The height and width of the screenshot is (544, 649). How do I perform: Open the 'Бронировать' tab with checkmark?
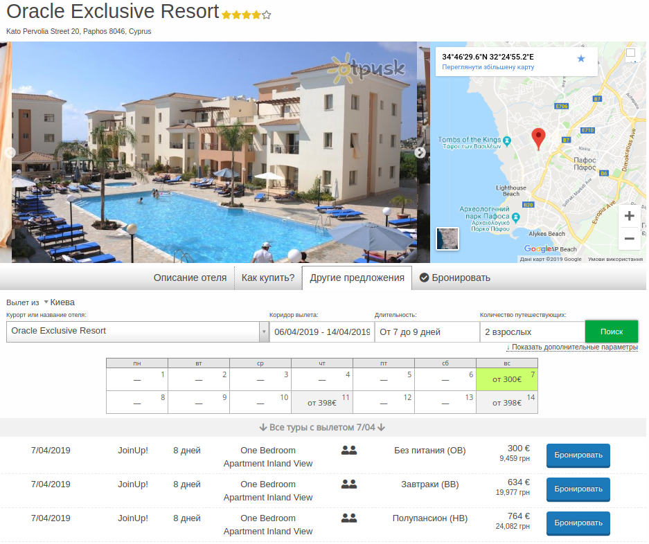click(455, 278)
